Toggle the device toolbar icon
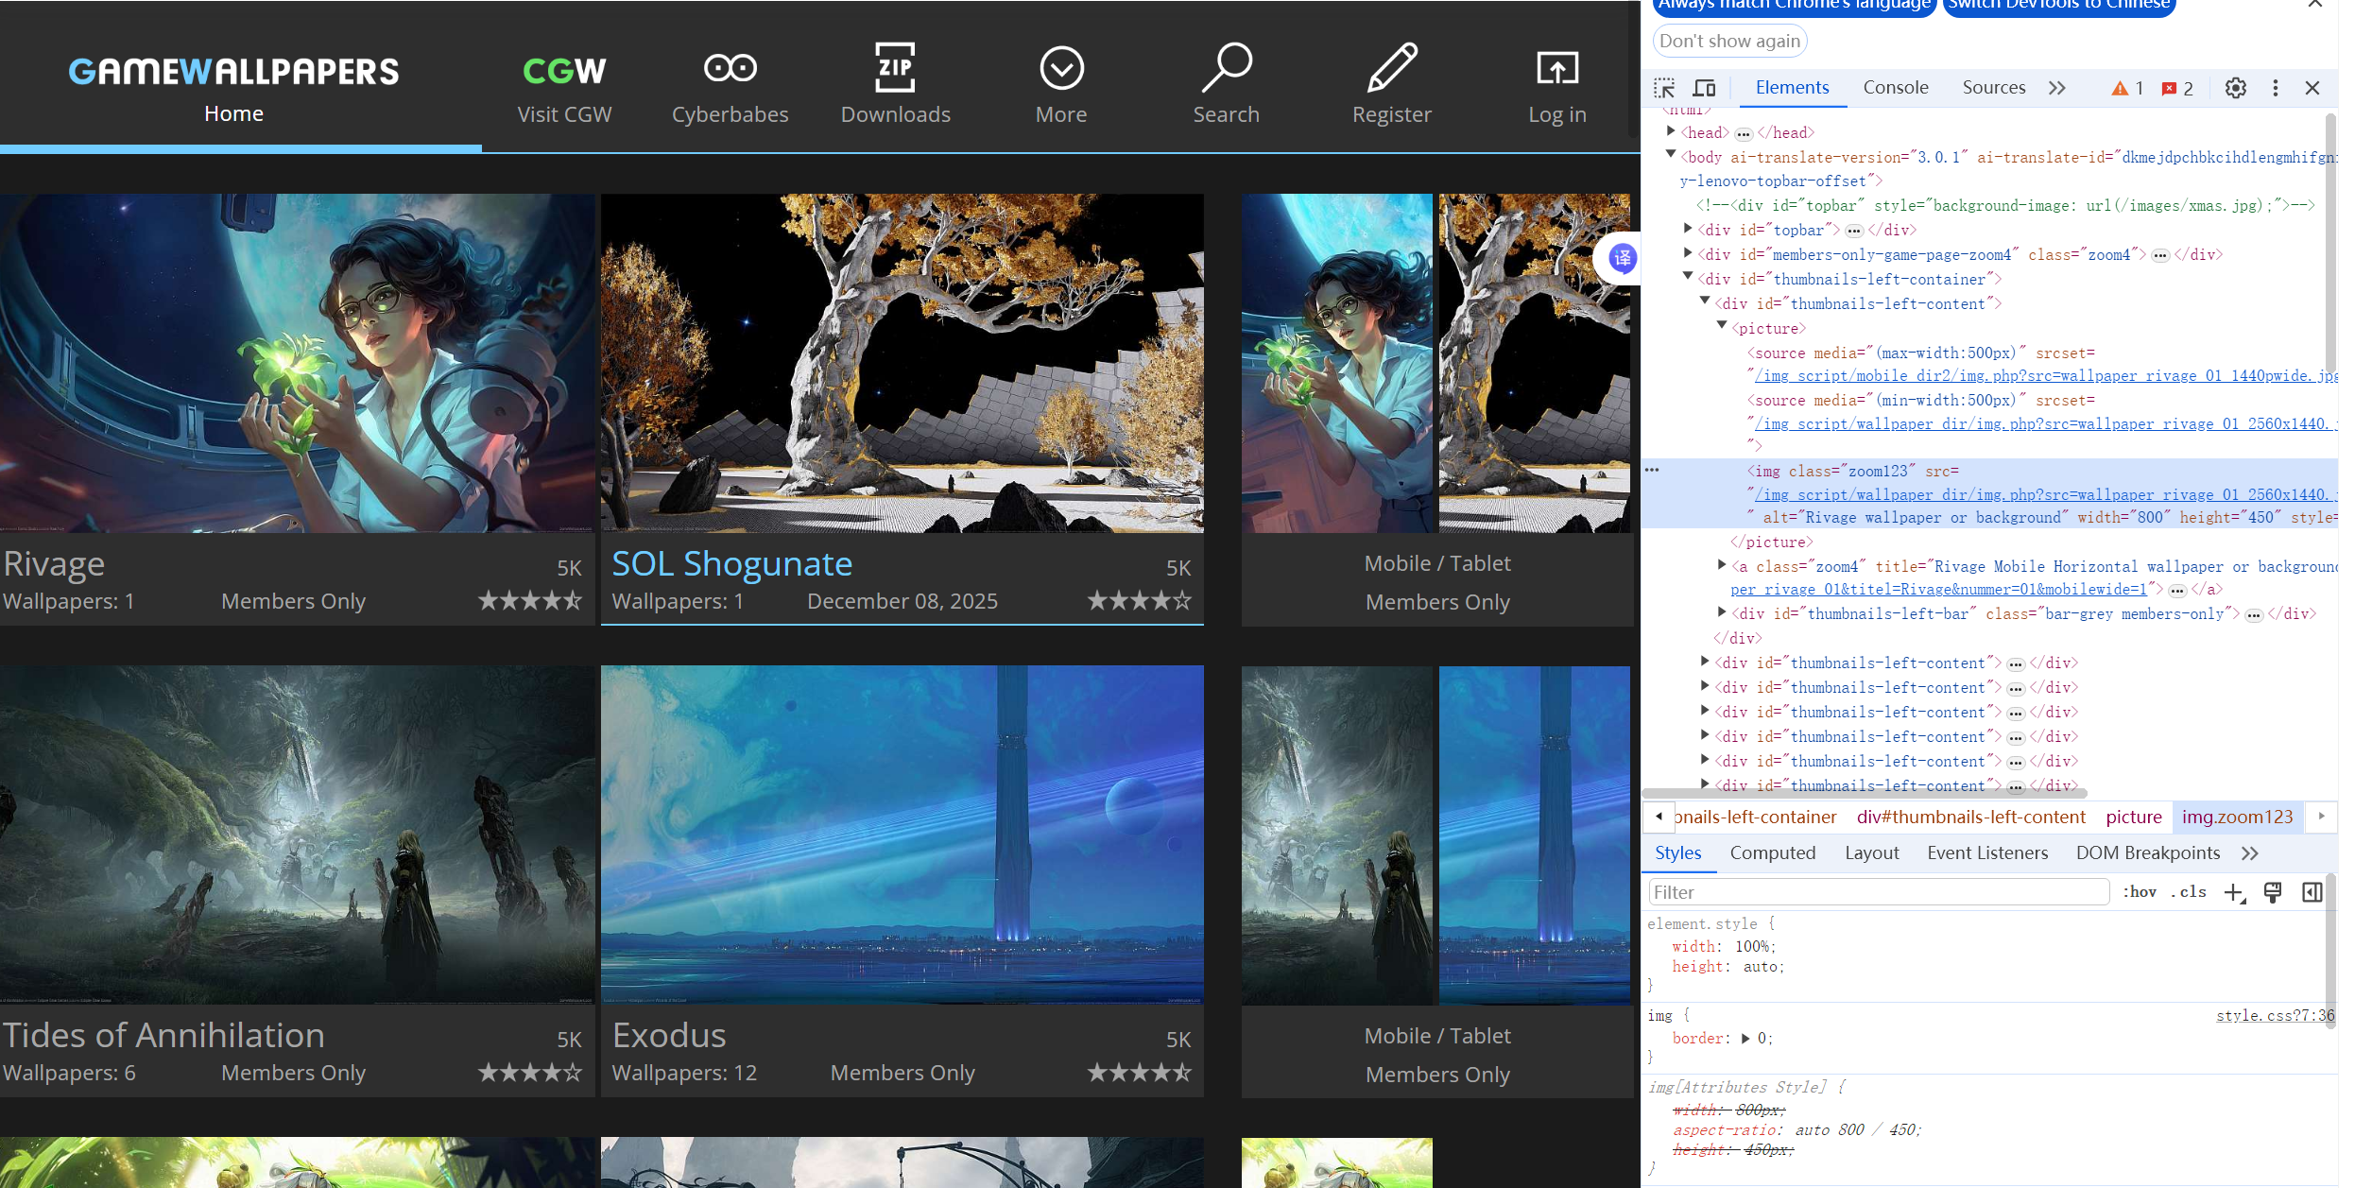This screenshot has height=1188, width=2355. pyautogui.click(x=1704, y=88)
